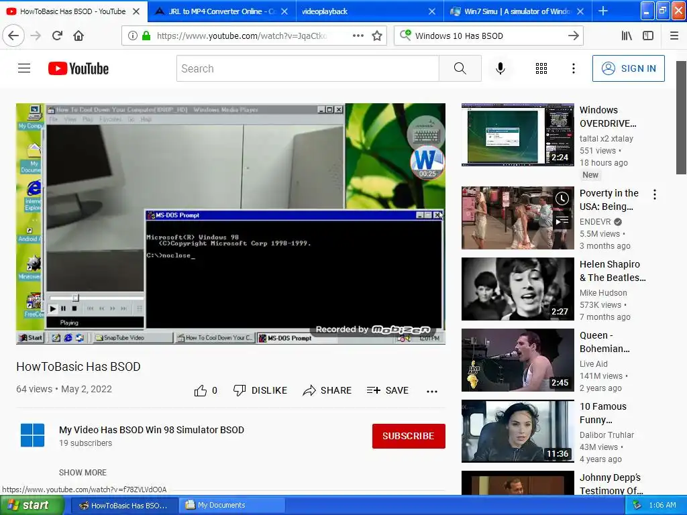Screen dimensions: 687x515
Task: Expand description with SHOW MORE
Action: click(83, 473)
